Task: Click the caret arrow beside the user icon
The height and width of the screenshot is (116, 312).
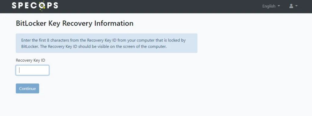Action: [x=296, y=6]
